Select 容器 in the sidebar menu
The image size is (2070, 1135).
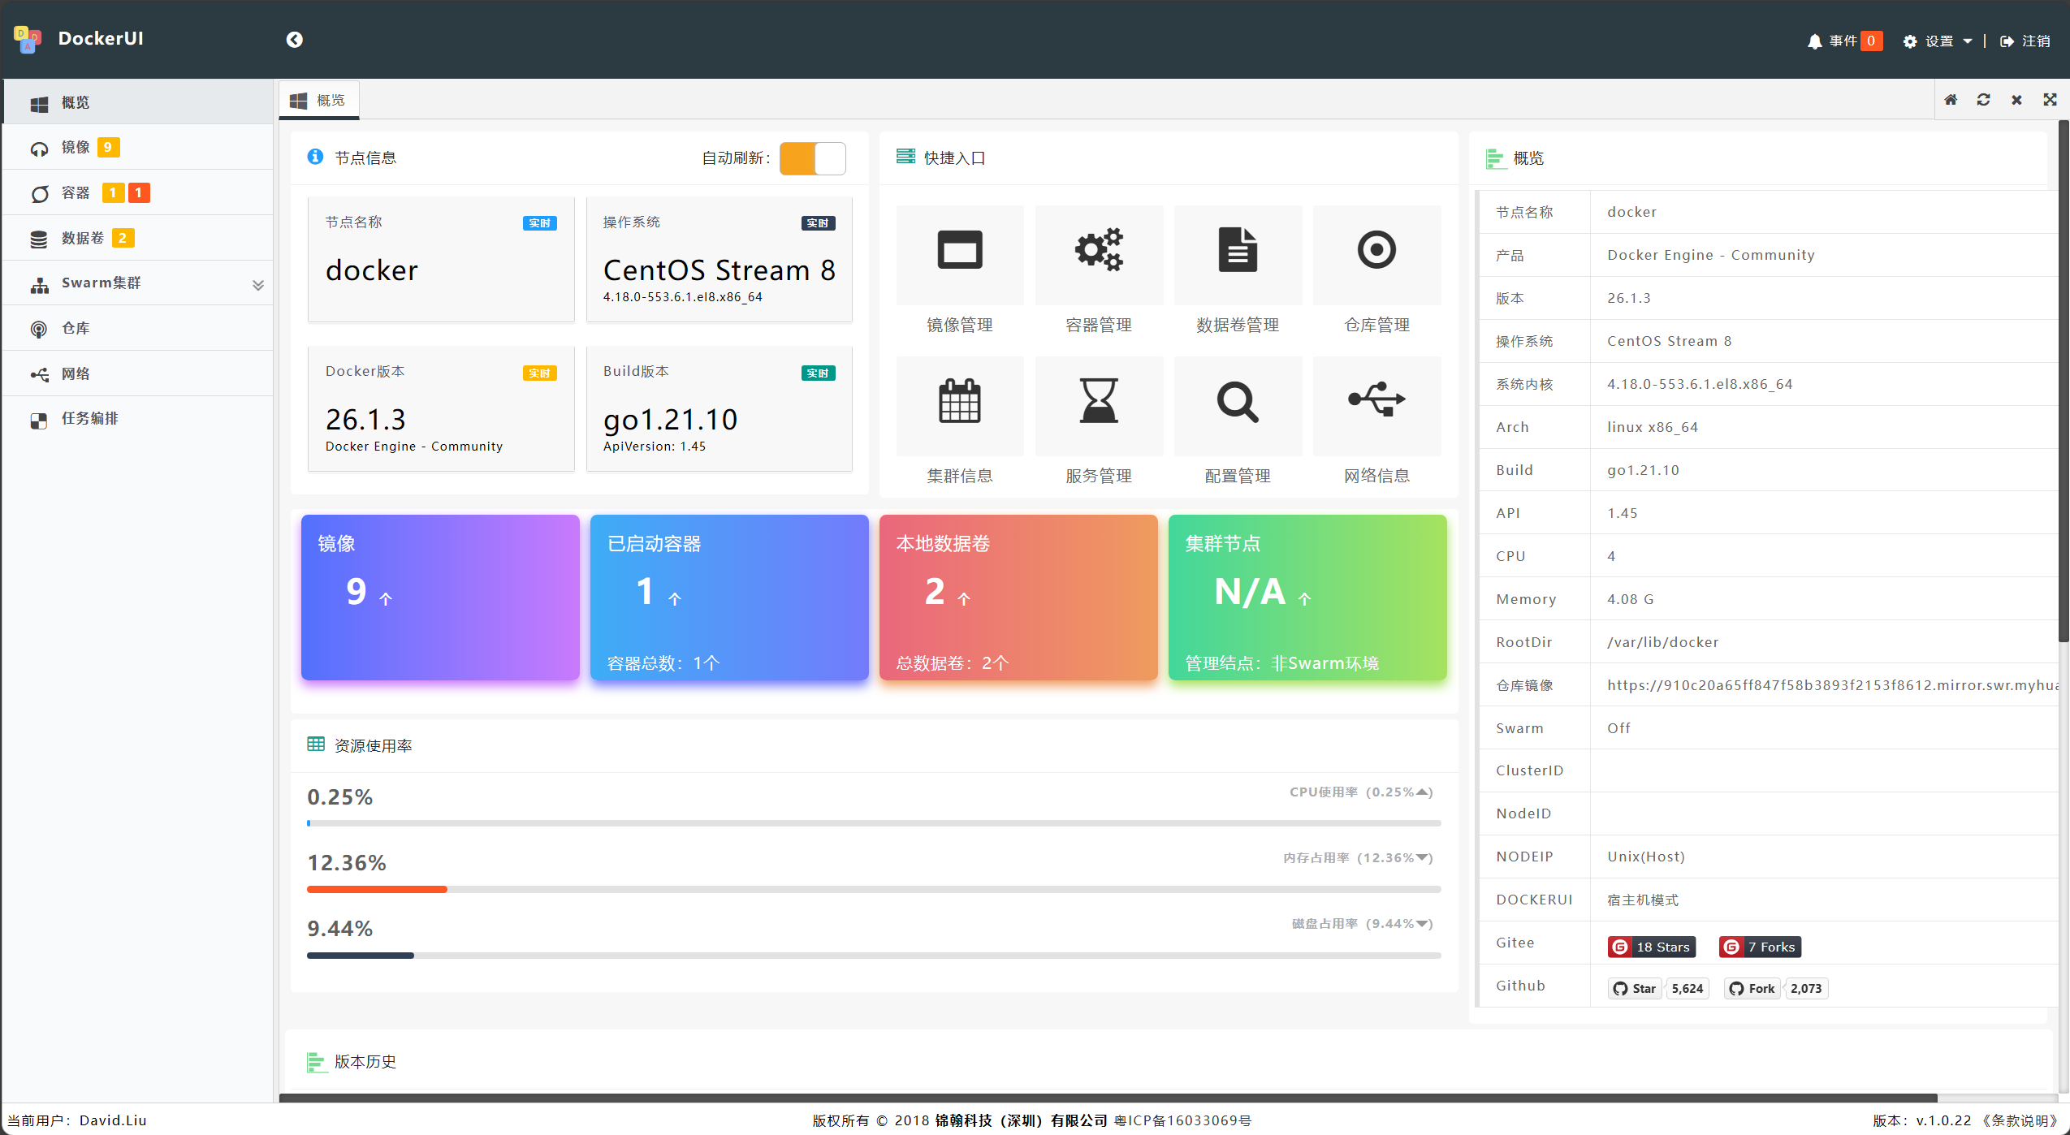(76, 193)
